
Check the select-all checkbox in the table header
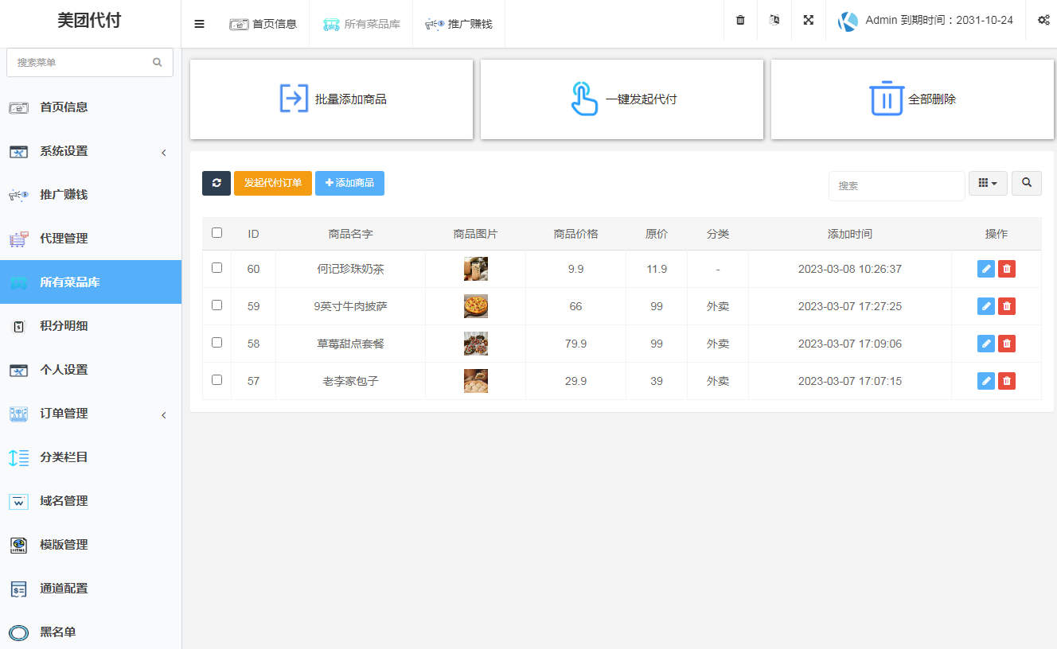coord(216,233)
